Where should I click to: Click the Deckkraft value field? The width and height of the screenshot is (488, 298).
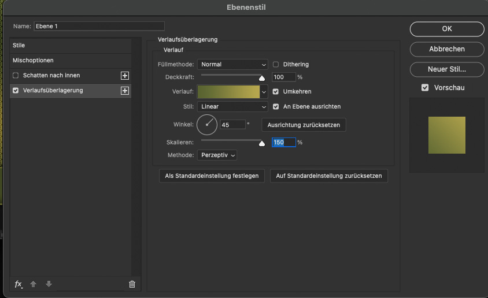pyautogui.click(x=283, y=77)
